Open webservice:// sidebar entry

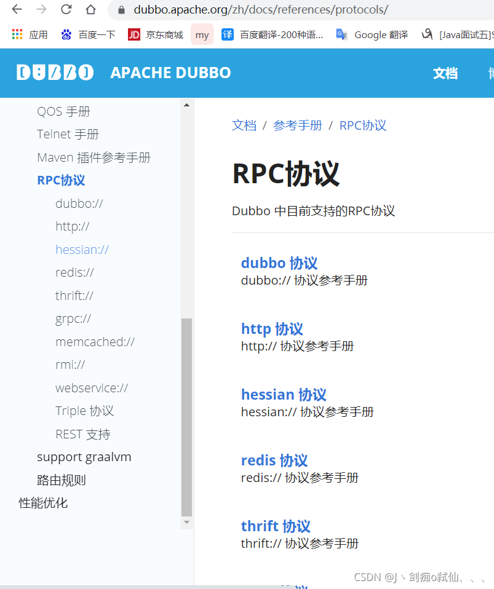(91, 388)
